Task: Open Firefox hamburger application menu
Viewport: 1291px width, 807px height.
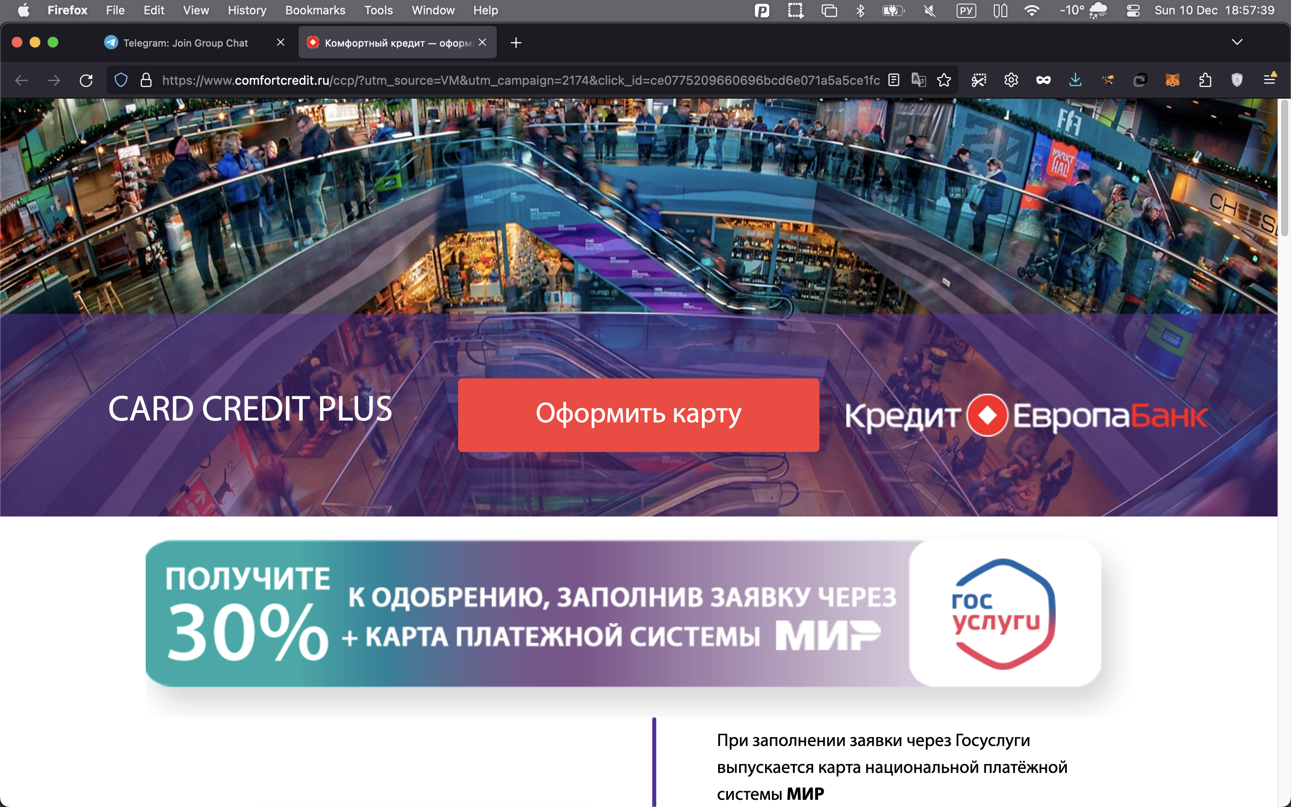Action: pyautogui.click(x=1269, y=81)
